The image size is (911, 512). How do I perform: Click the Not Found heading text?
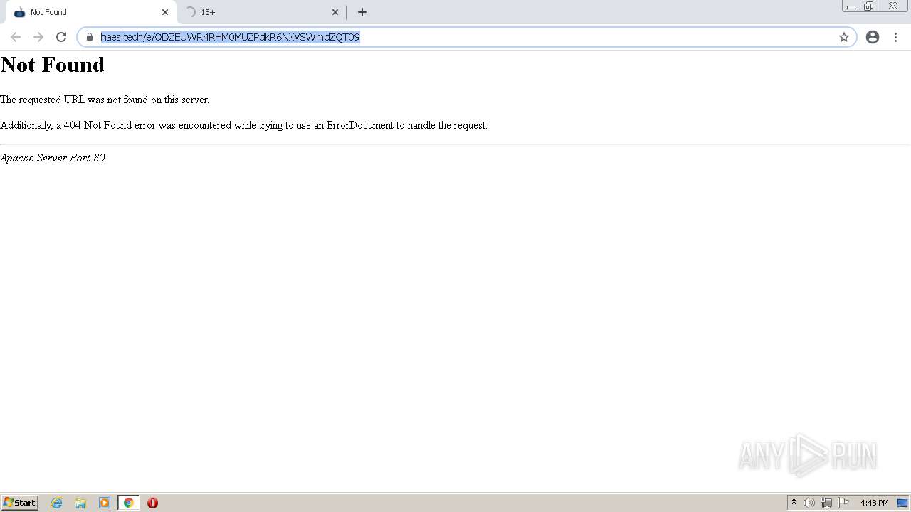pyautogui.click(x=53, y=65)
